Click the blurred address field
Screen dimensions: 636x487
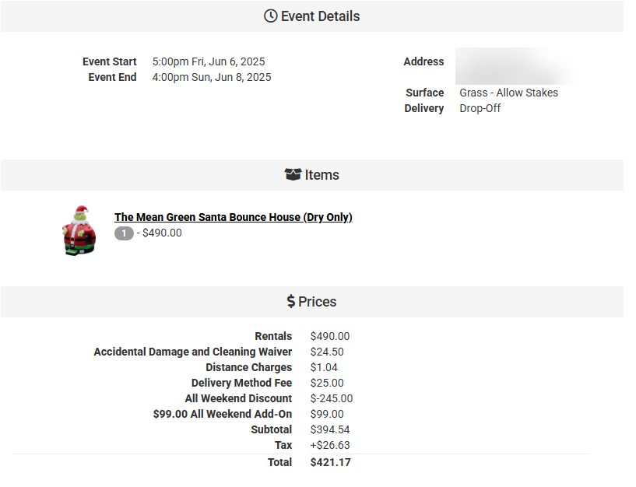516,65
